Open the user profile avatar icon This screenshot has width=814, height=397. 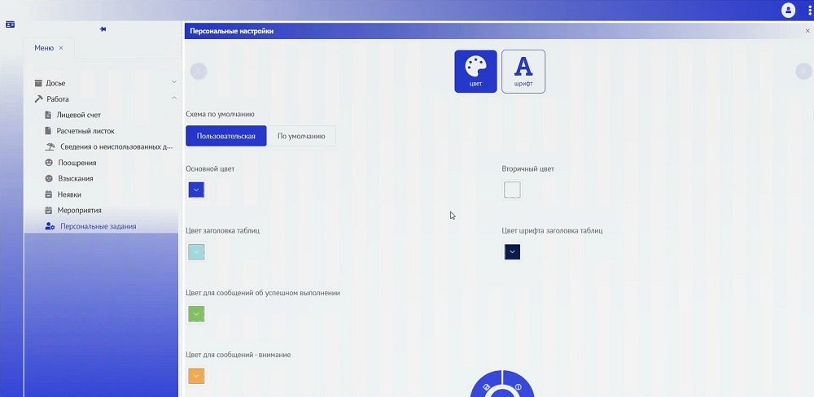pos(788,10)
